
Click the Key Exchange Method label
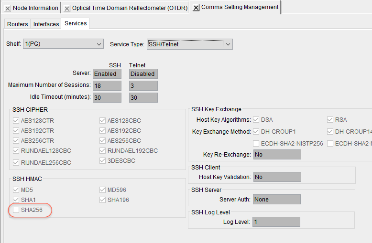tap(221, 132)
